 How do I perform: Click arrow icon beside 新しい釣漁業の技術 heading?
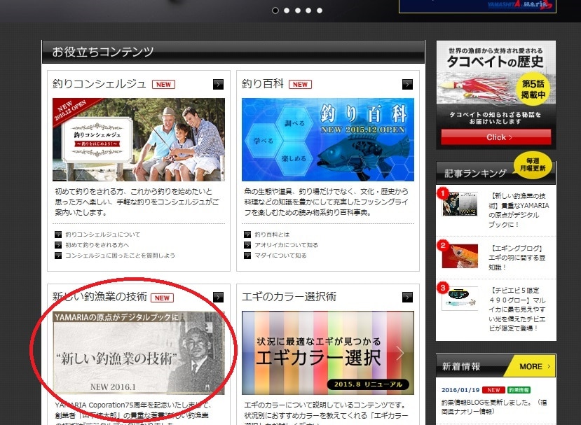click(218, 297)
